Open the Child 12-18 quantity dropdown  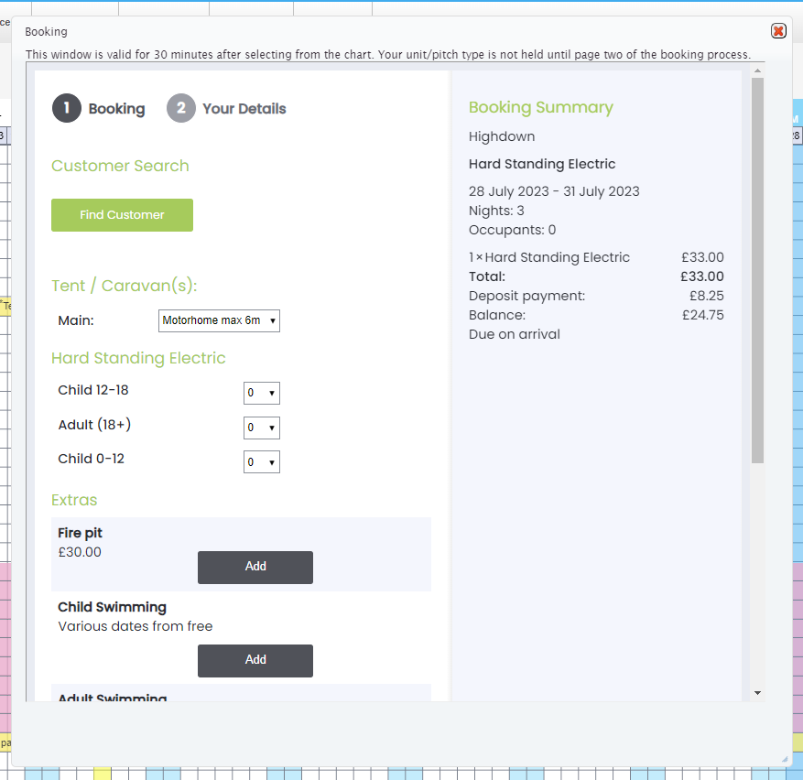pyautogui.click(x=261, y=393)
